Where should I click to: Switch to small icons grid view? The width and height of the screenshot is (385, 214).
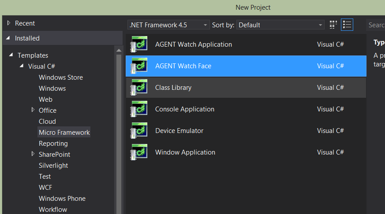click(x=333, y=25)
